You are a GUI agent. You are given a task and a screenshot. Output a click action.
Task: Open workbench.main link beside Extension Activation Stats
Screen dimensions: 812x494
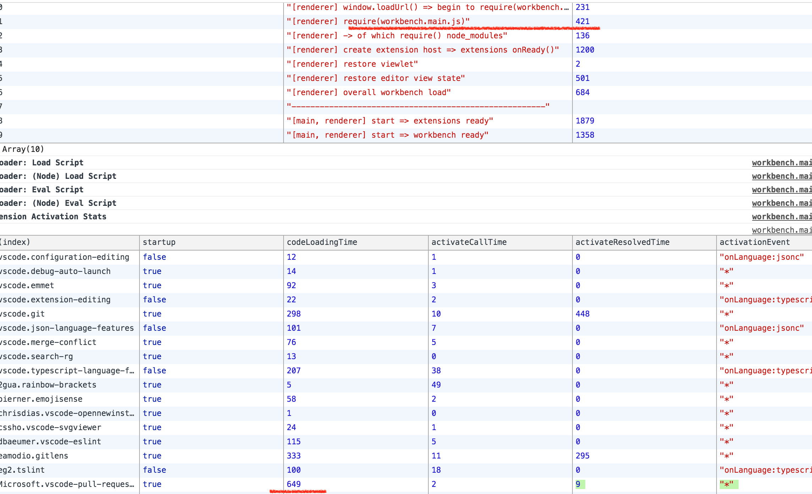[x=782, y=217]
